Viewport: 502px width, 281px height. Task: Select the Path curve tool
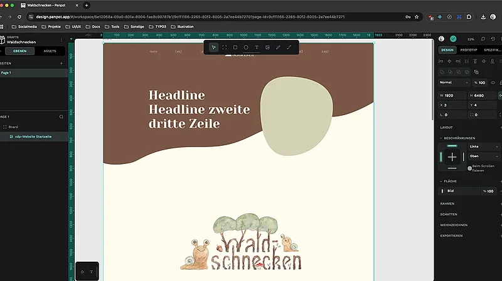click(x=289, y=48)
